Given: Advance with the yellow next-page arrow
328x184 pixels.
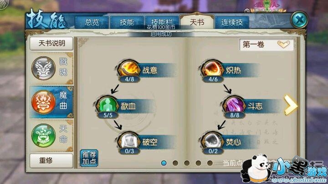Looking at the screenshot, I should click(x=291, y=105).
